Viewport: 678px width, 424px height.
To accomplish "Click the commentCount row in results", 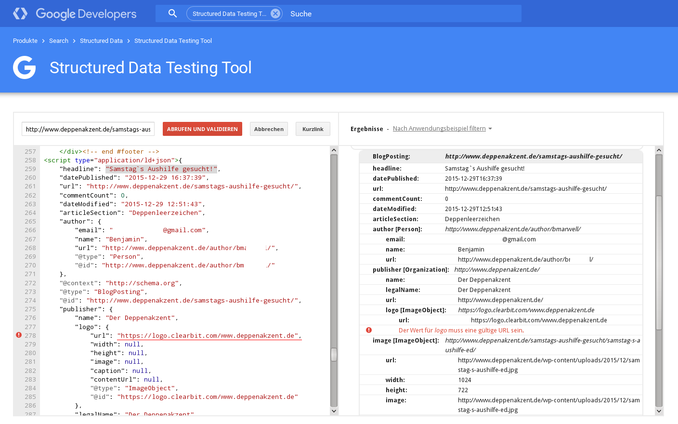I will pyautogui.click(x=501, y=199).
